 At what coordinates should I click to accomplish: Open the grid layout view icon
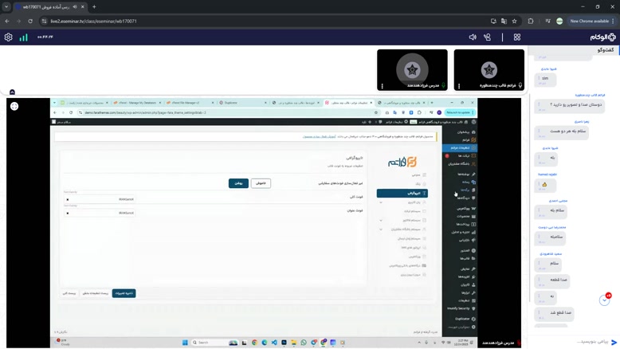coord(517,37)
